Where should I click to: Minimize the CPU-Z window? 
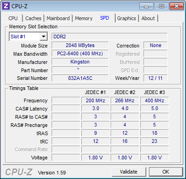[146, 6]
